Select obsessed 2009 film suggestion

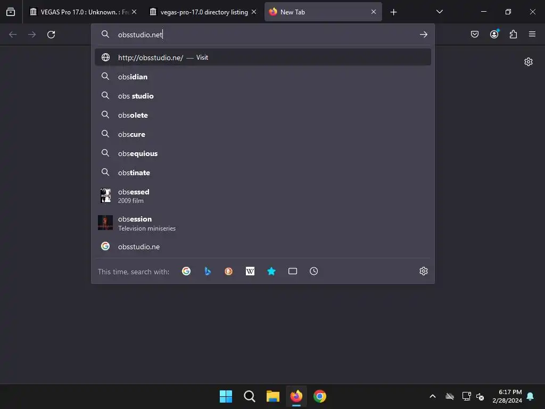click(x=263, y=196)
